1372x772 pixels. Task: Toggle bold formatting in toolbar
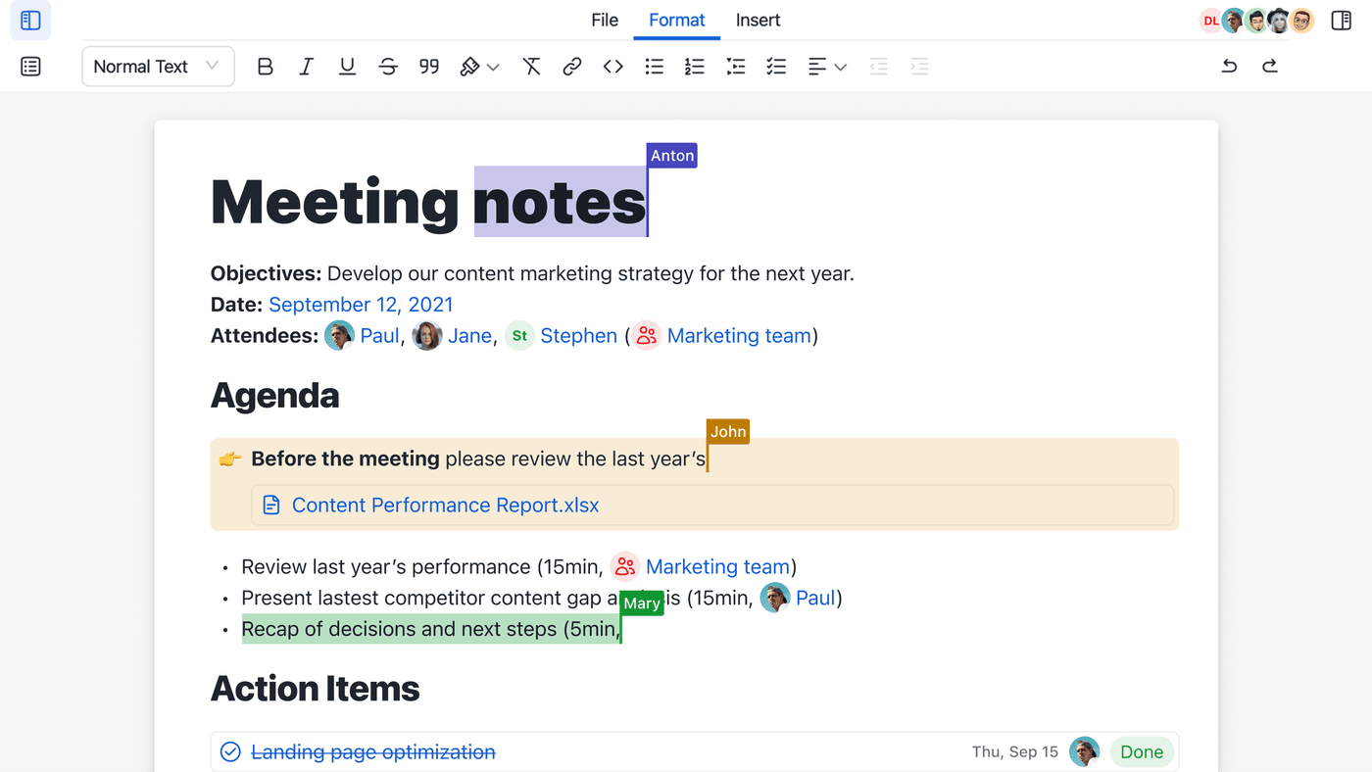tap(265, 67)
